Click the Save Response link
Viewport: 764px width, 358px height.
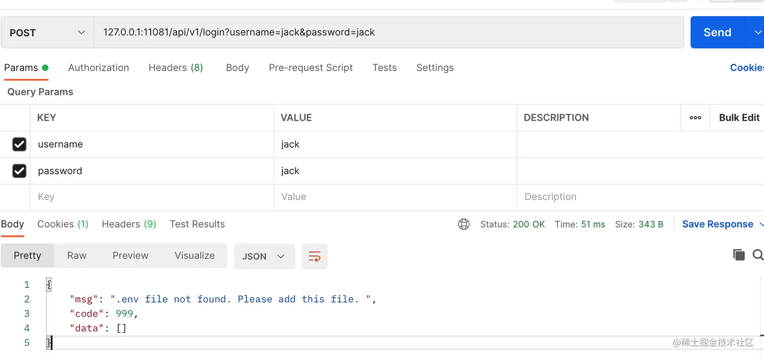718,224
